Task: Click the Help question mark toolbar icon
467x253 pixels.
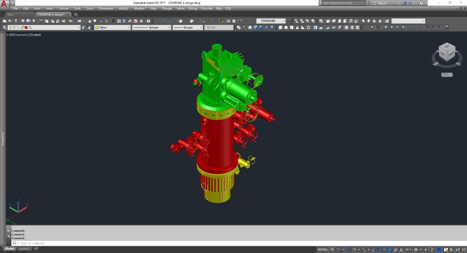Action: click(148, 21)
